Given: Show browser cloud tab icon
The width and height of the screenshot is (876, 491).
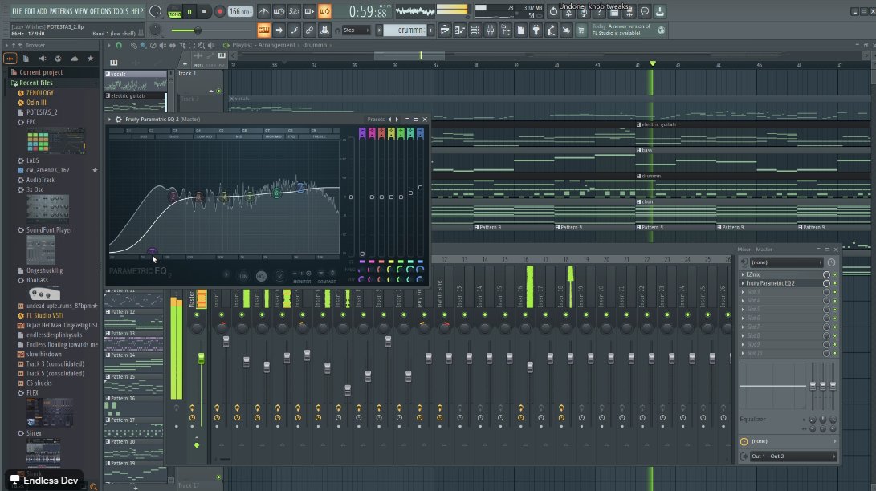Looking at the screenshot, I should click(x=75, y=59).
